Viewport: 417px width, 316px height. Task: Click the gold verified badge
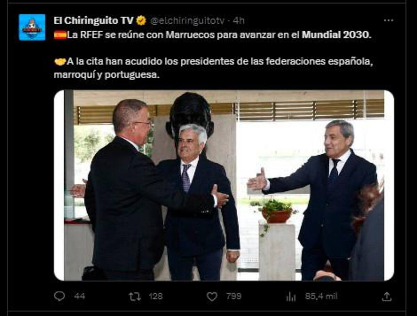pyautogui.click(x=141, y=21)
